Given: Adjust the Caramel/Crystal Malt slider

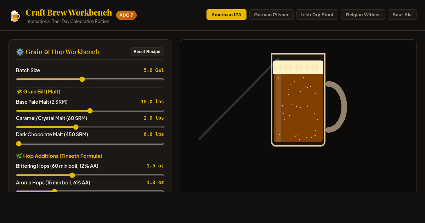Looking at the screenshot, I should 90,127.
